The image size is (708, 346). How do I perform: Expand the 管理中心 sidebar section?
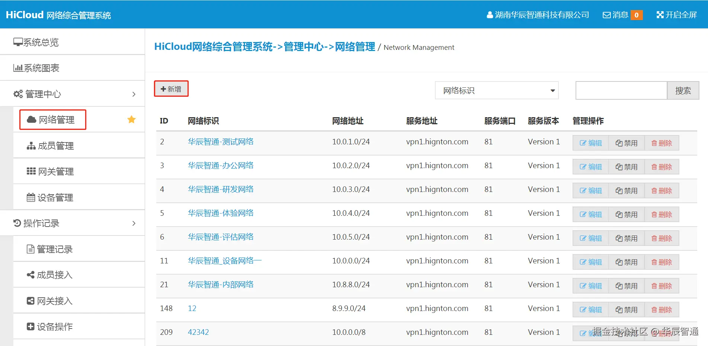(x=134, y=94)
